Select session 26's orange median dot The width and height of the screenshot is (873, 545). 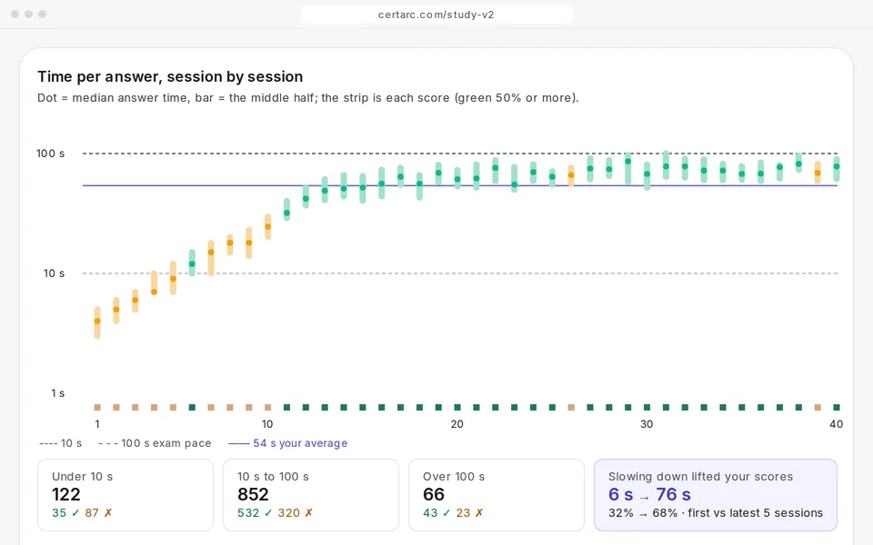click(571, 175)
